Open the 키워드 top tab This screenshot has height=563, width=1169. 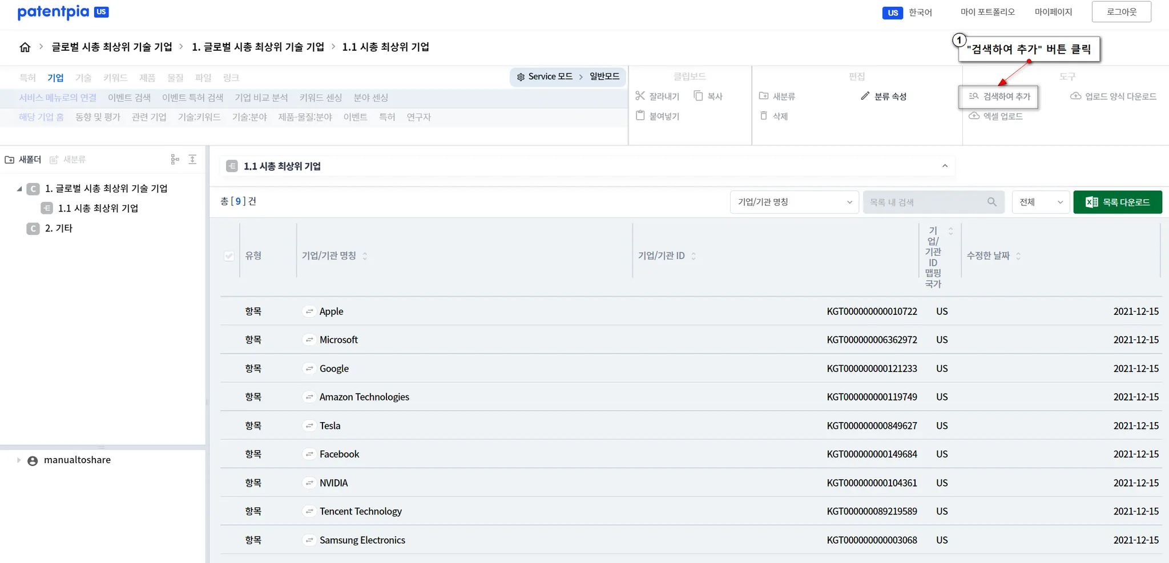click(115, 78)
